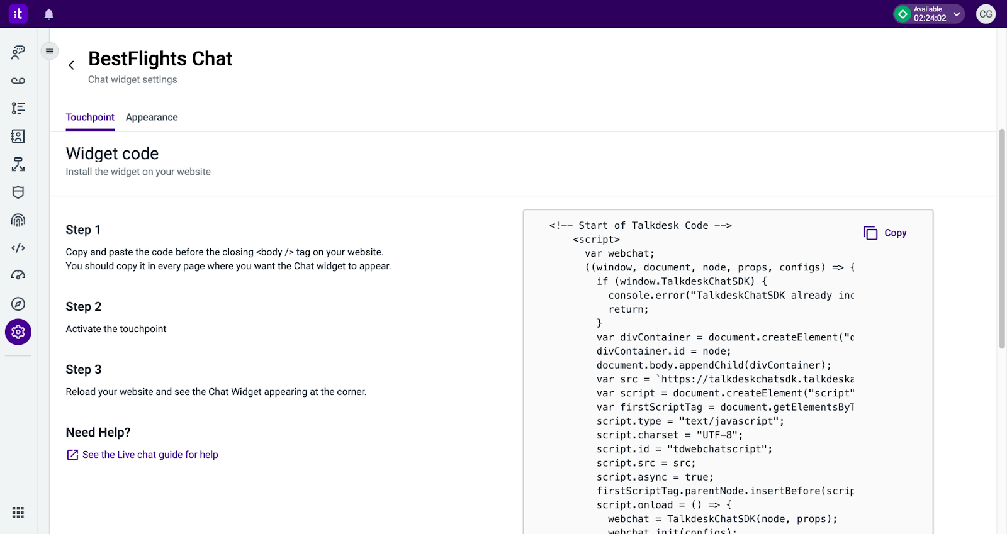Click the 'divContainer.id = node;' code line
1007x534 pixels.
664,351
